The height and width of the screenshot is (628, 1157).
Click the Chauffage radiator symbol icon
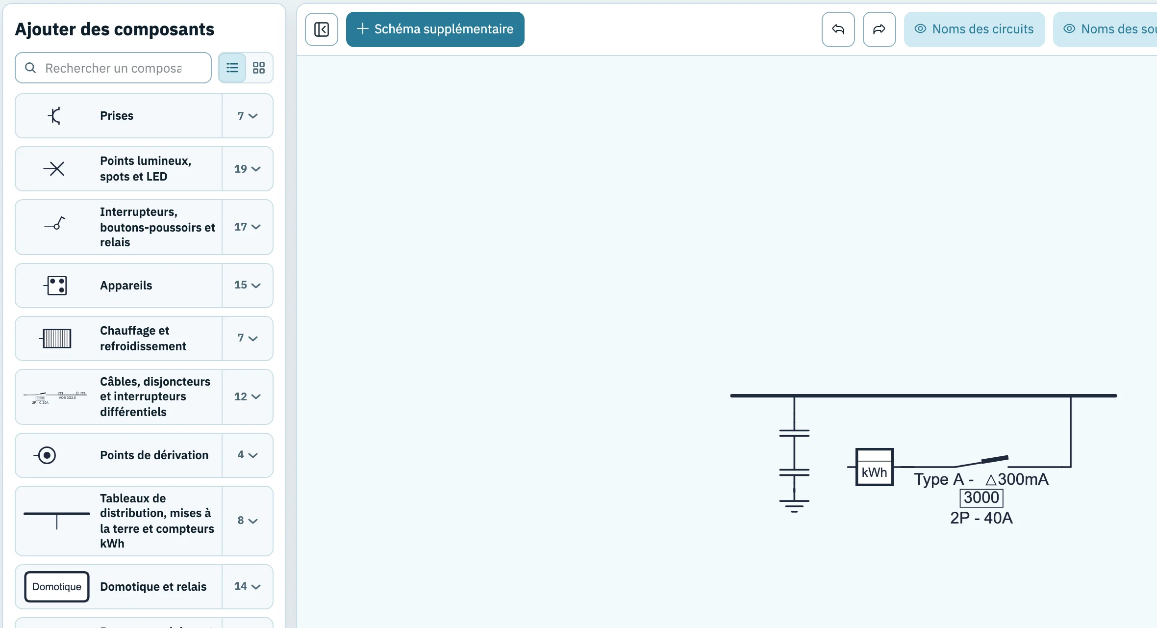click(55, 339)
